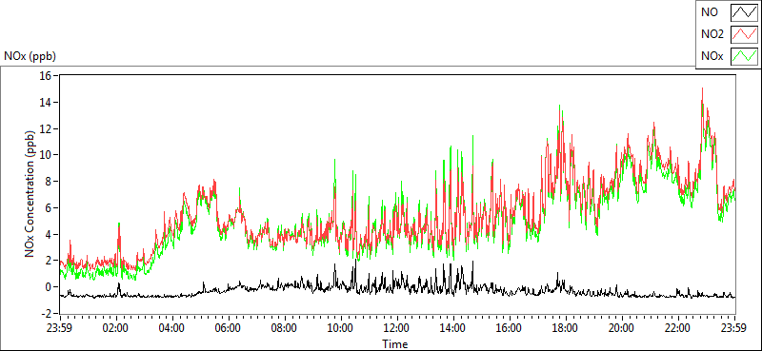Click the 08:00 time axis marker
The width and height of the screenshot is (762, 351).
(285, 328)
